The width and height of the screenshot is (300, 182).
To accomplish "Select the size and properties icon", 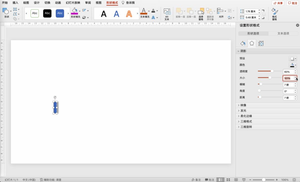I will click(x=261, y=43).
